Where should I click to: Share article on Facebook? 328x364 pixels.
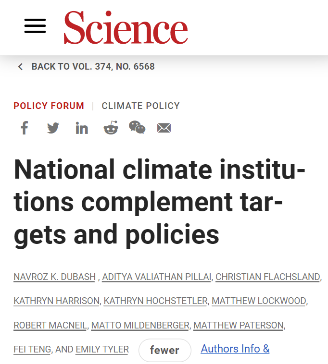(25, 128)
